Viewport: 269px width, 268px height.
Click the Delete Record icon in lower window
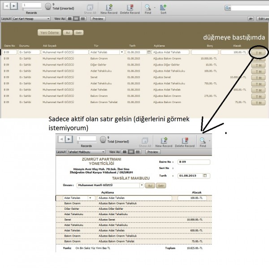click(x=184, y=140)
